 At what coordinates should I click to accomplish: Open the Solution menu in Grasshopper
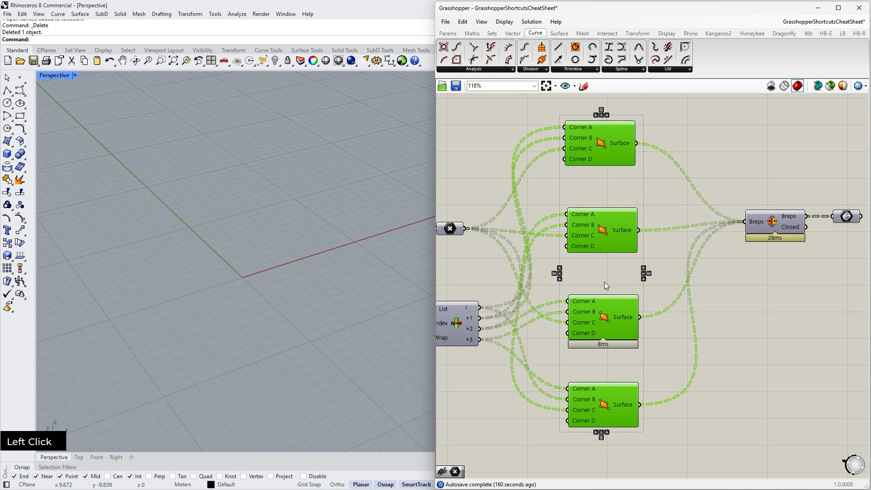(531, 22)
